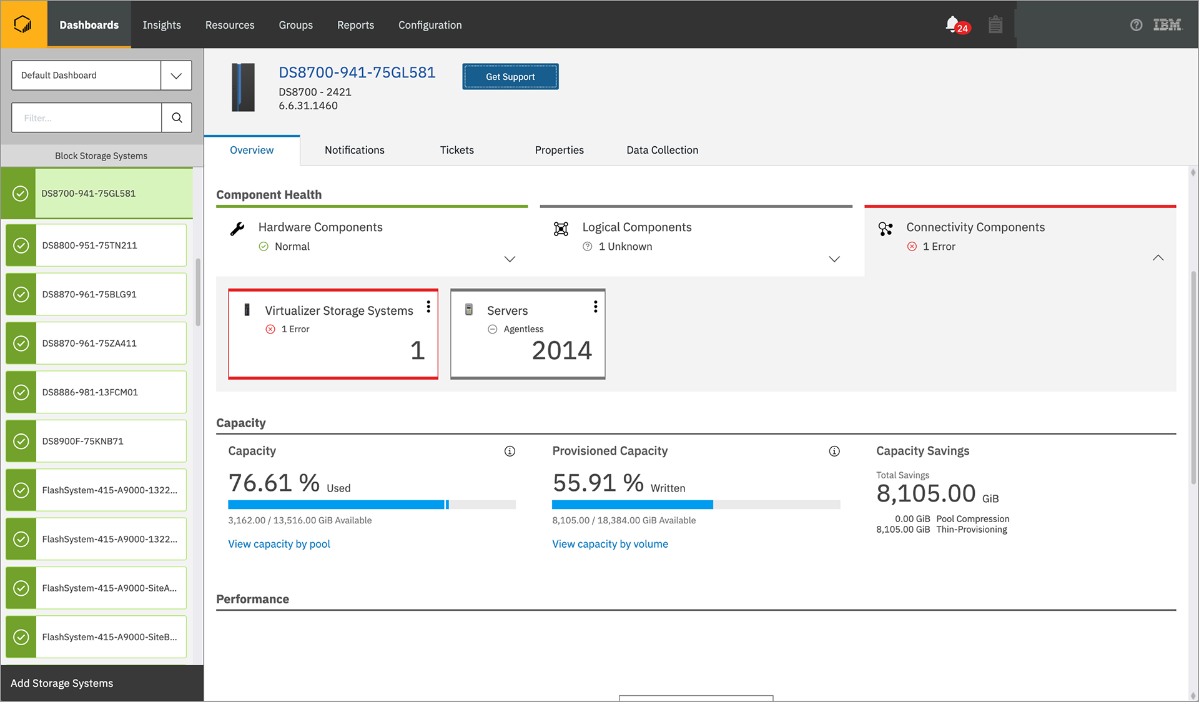1199x702 pixels.
Task: Open Virtualizer Storage Systems kebab menu
Action: pos(428,307)
